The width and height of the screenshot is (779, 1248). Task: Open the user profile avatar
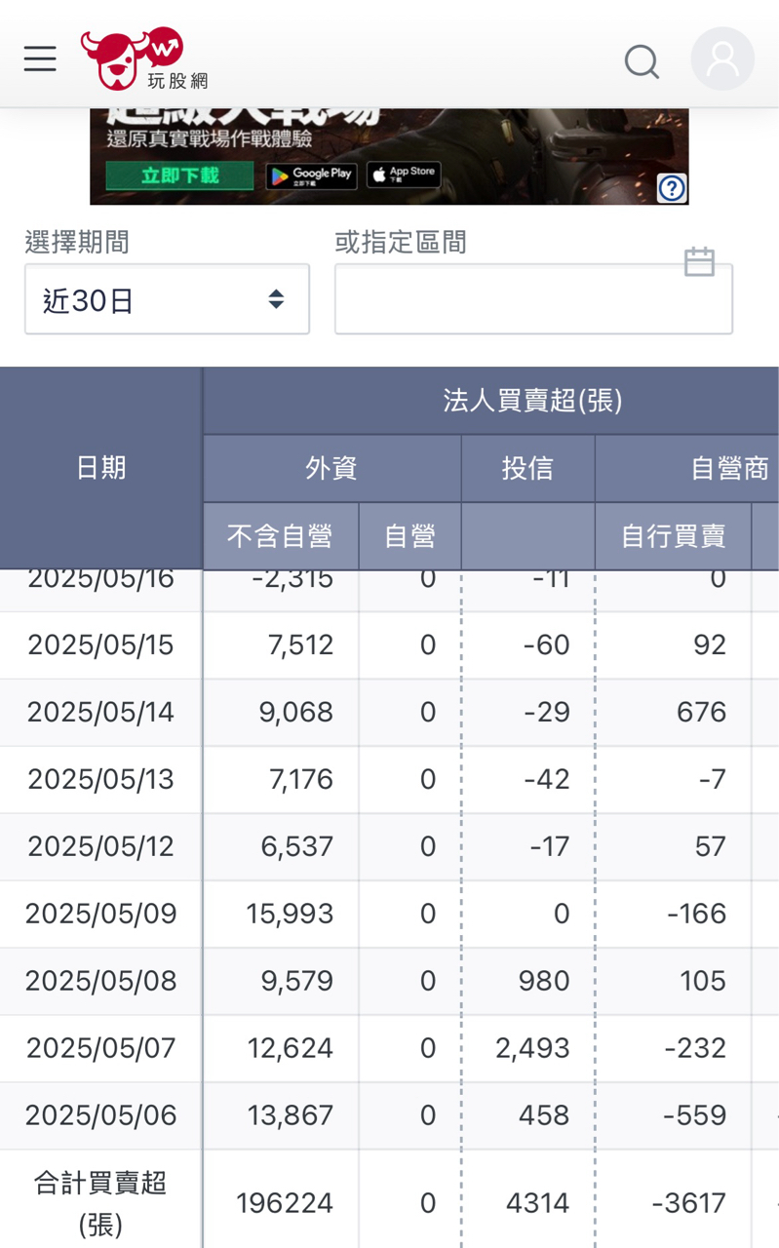pyautogui.click(x=722, y=58)
